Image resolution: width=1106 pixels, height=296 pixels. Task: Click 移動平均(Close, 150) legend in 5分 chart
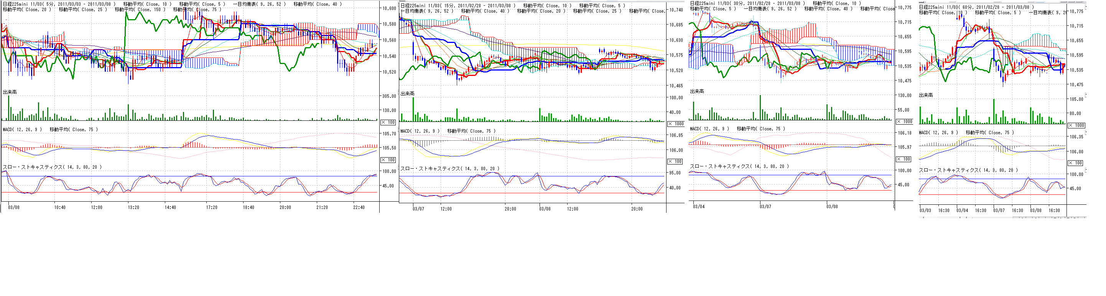pos(140,10)
